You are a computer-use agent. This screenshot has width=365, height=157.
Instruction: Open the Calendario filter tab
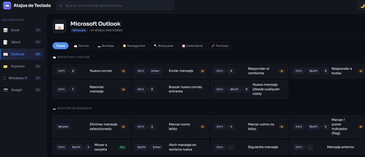[x=192, y=46]
